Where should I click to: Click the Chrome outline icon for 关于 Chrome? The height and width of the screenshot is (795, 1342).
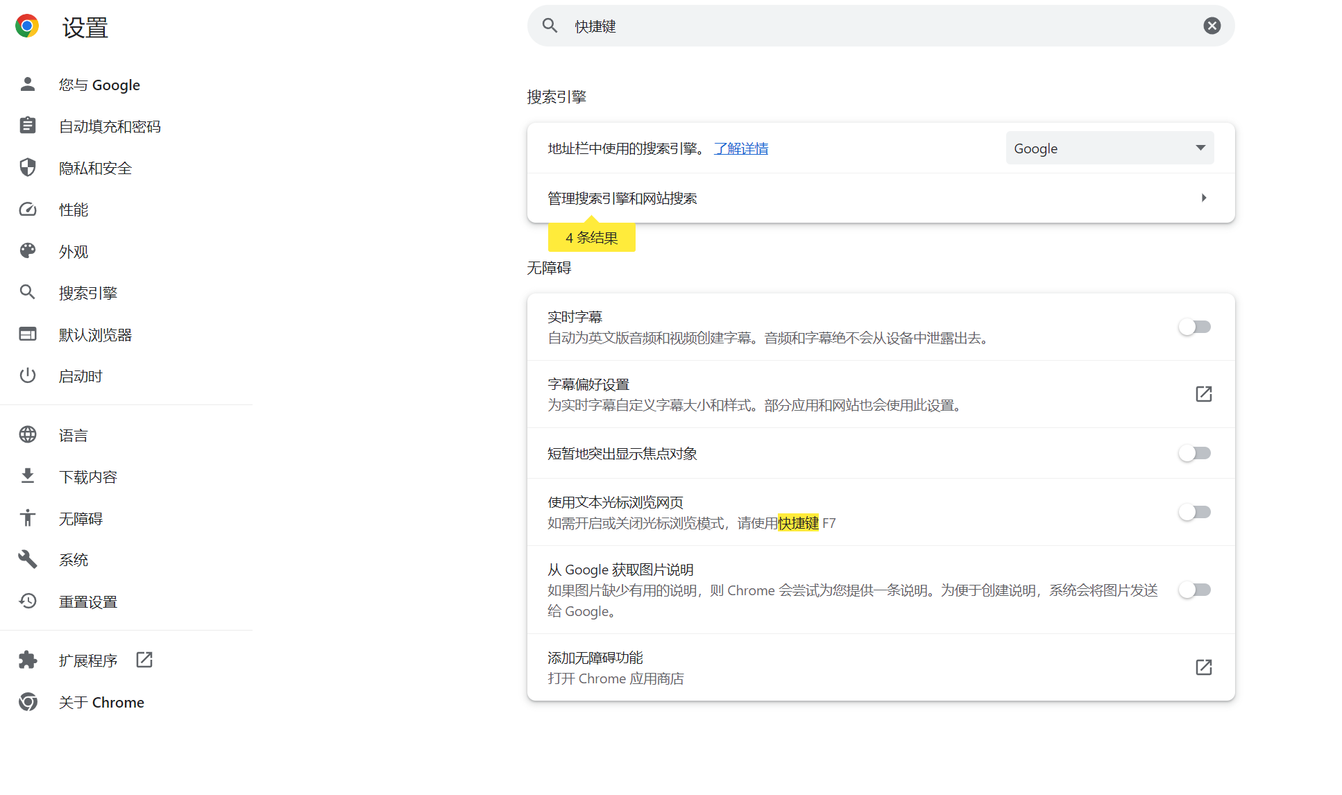pyautogui.click(x=28, y=701)
